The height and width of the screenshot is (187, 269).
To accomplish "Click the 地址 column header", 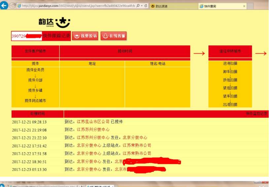I will point(92,64).
